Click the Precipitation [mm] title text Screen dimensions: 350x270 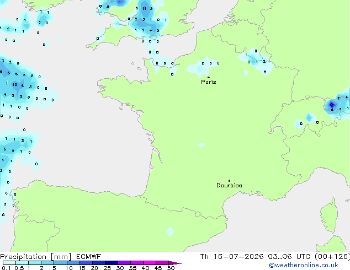(x=36, y=257)
